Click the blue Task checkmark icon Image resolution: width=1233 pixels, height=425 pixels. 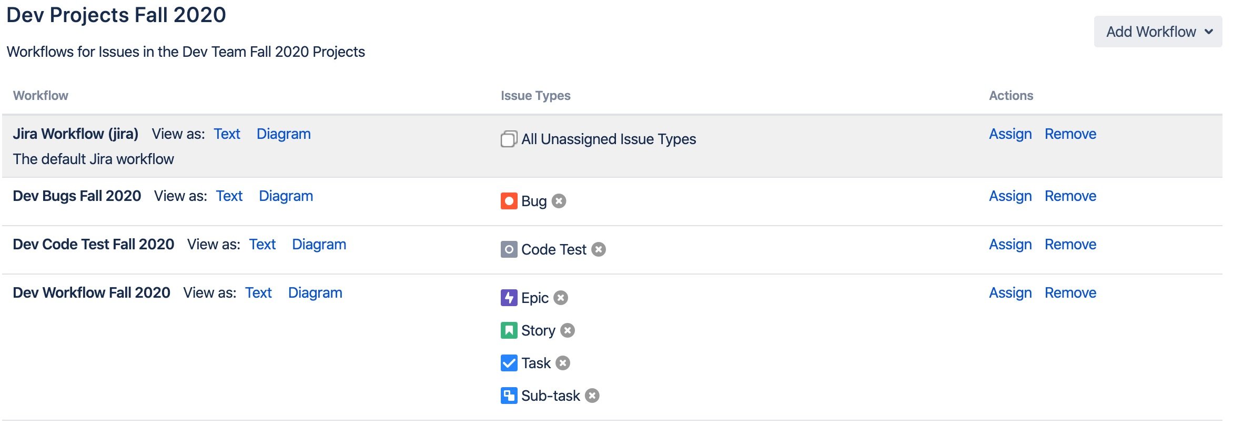pyautogui.click(x=509, y=363)
